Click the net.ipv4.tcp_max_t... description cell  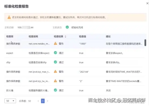click(39, 72)
